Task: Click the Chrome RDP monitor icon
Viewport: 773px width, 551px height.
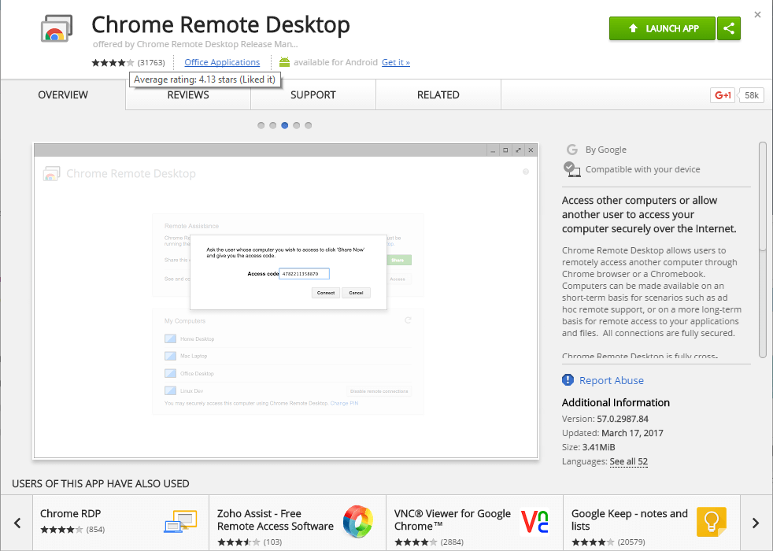Action: point(180,521)
